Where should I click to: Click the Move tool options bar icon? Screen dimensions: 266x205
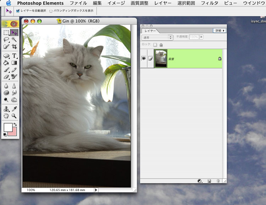[9, 11]
